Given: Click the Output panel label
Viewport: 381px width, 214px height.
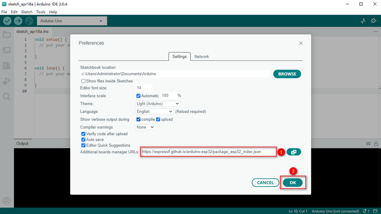Looking at the screenshot, I should tap(22, 143).
